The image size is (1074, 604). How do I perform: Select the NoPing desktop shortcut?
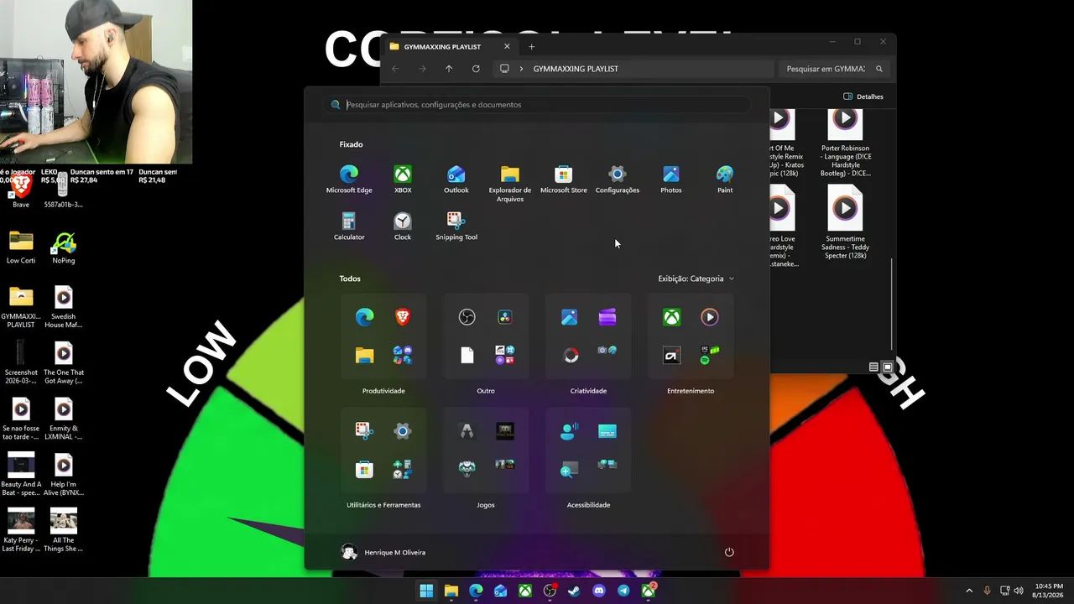(x=64, y=248)
